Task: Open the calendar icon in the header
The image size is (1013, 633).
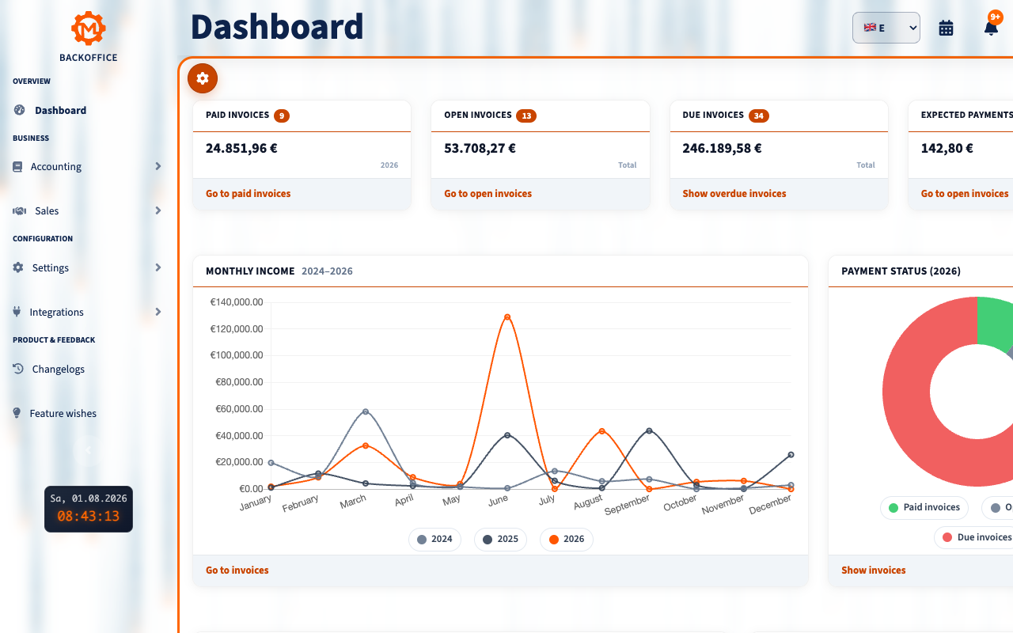Action: pos(946,28)
